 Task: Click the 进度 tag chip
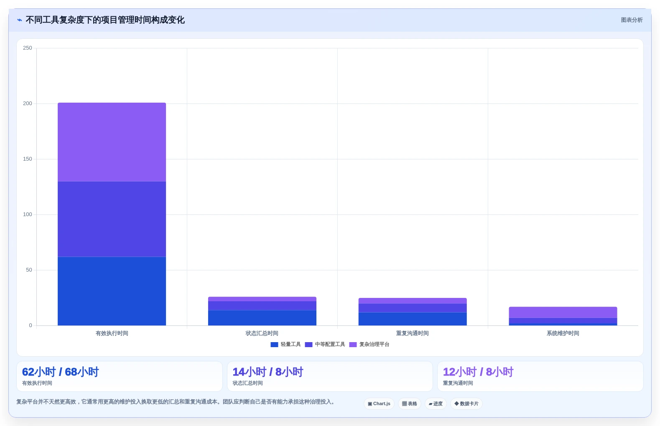pyautogui.click(x=436, y=404)
